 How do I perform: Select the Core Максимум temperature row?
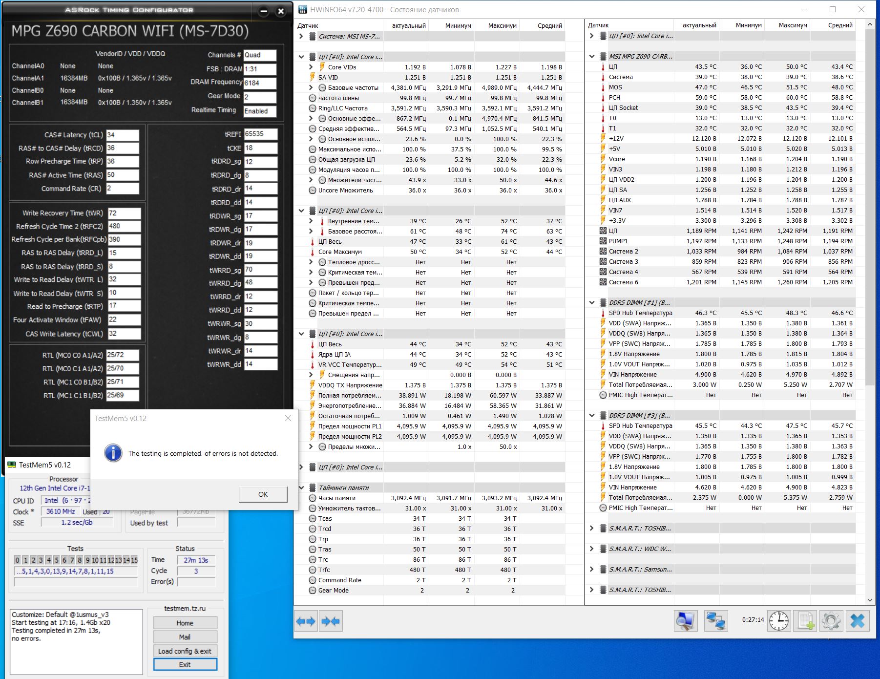430,252
